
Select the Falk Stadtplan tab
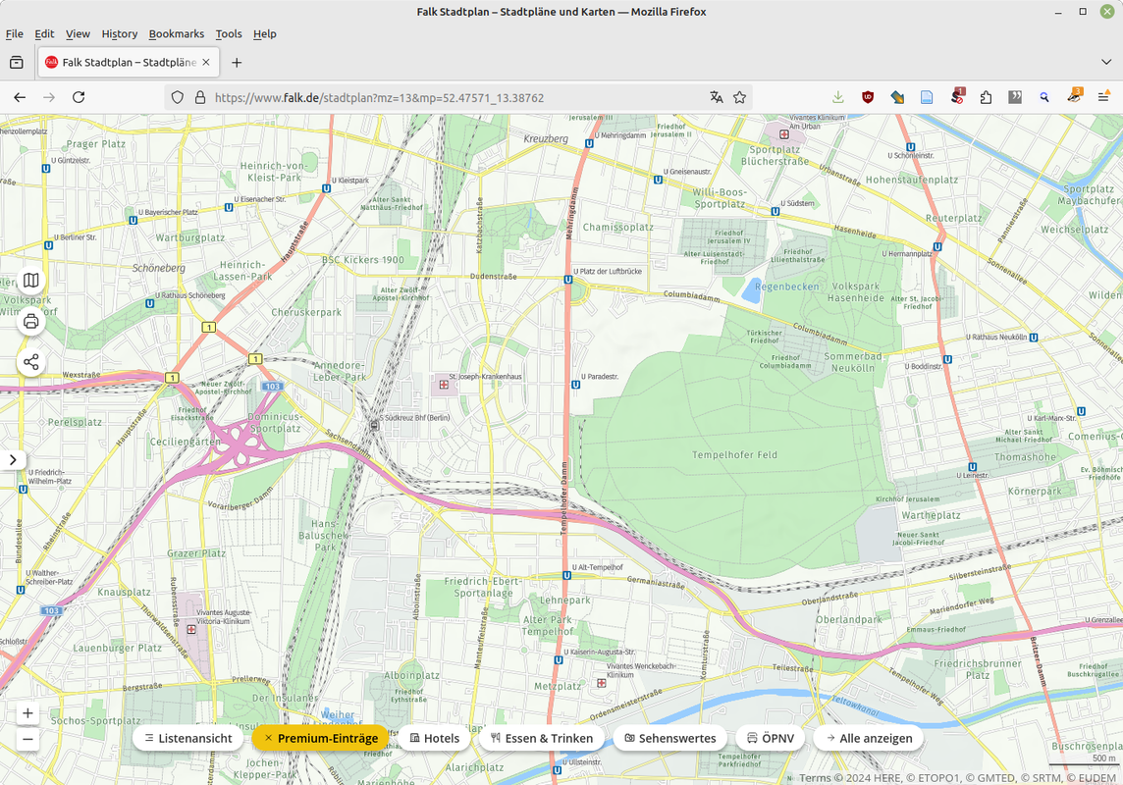(x=129, y=62)
